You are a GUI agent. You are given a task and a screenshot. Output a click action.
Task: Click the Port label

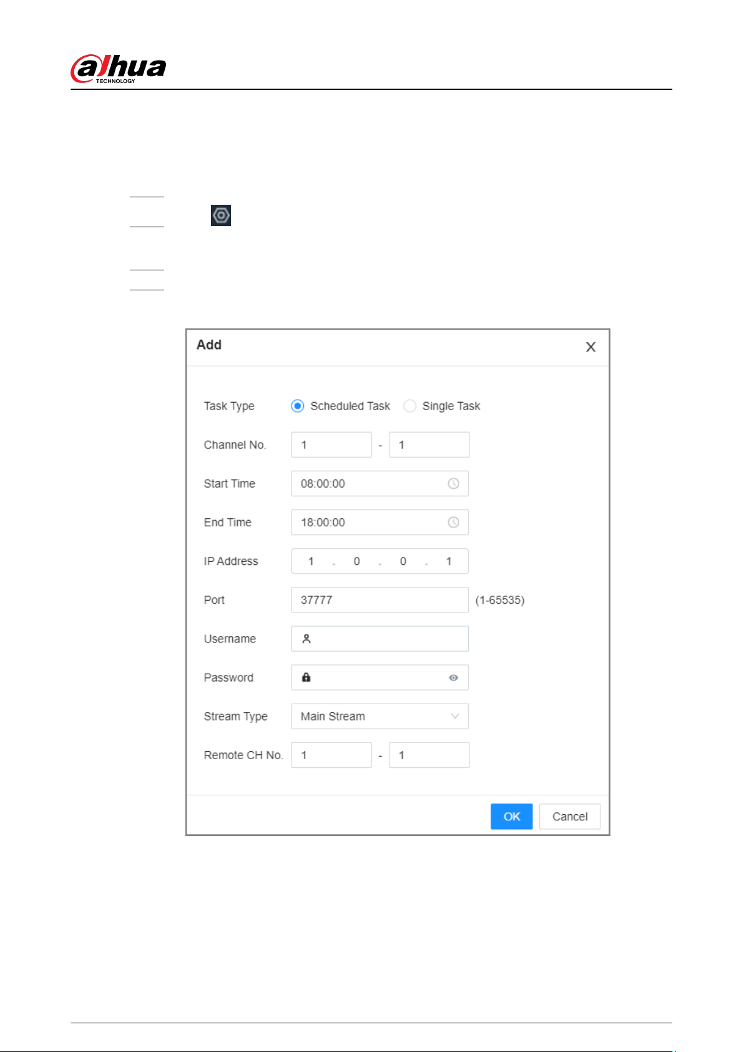click(214, 599)
